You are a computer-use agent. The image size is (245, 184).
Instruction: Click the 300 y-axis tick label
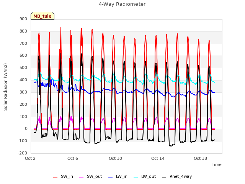[23, 92]
